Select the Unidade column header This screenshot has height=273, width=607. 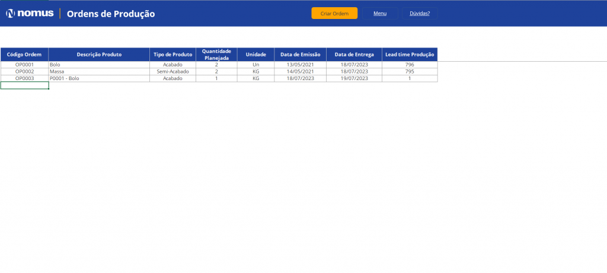pos(255,54)
